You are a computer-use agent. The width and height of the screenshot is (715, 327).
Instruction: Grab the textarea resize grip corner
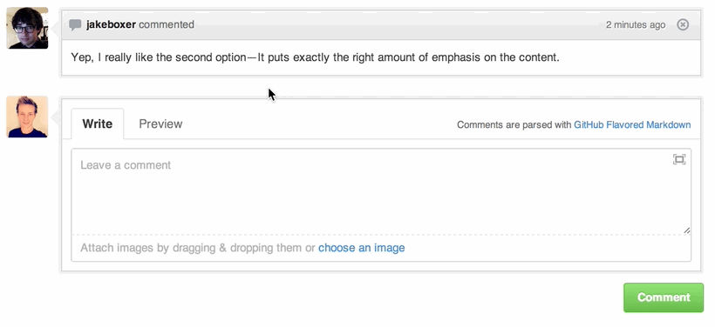coord(687,230)
